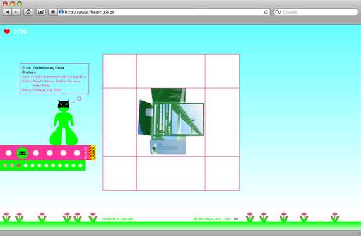Image resolution: width=361 pixels, height=236 pixels.
Task: Select the last white dot on pink bar
Action: [x=77, y=153]
